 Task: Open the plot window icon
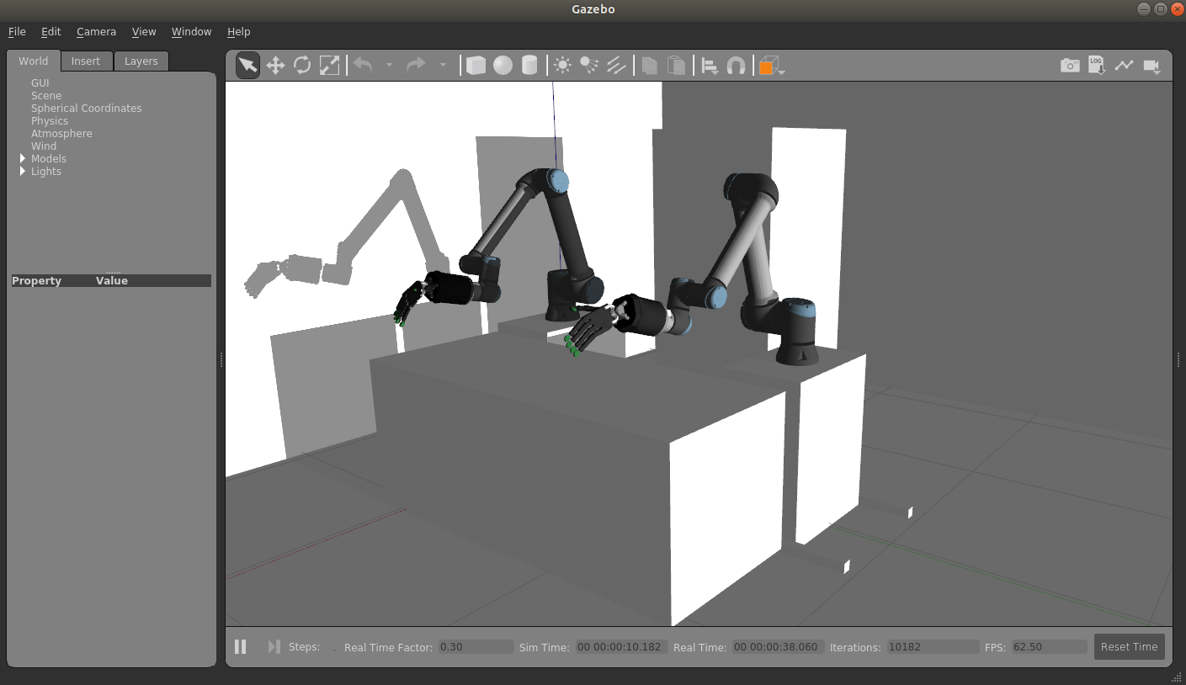1124,65
